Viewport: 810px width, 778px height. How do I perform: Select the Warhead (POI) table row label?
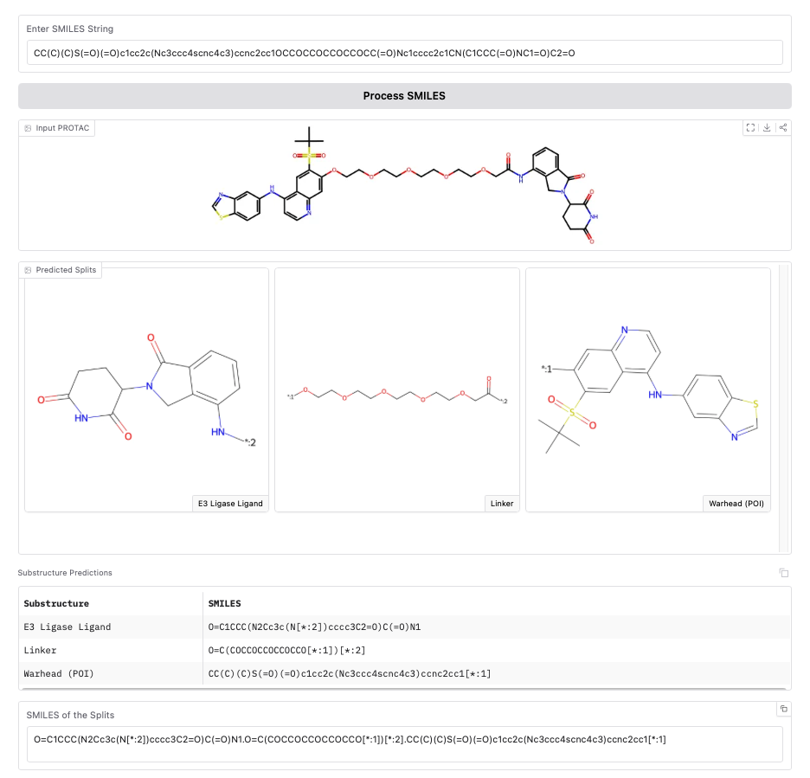point(58,673)
